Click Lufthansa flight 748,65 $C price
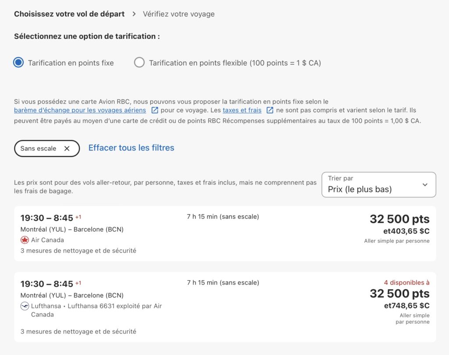449x355 pixels. (406, 306)
